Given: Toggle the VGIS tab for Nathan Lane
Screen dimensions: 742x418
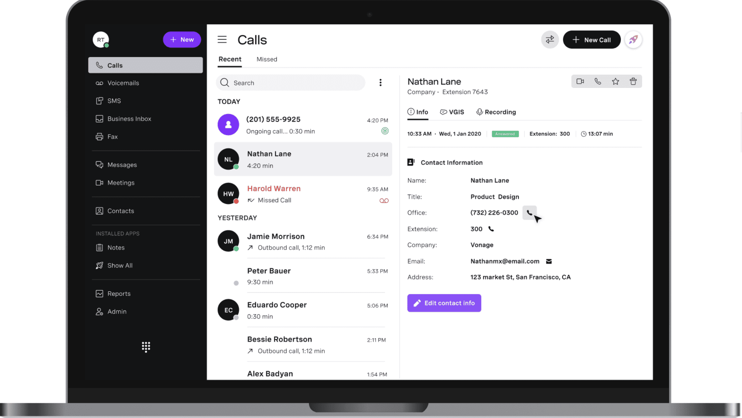Looking at the screenshot, I should pos(453,112).
